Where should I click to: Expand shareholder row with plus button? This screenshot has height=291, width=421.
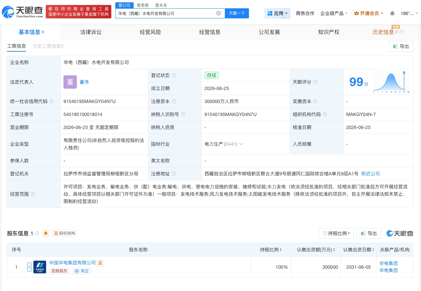(29, 267)
